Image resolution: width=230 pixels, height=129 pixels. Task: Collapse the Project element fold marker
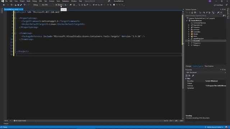pos(15,12)
